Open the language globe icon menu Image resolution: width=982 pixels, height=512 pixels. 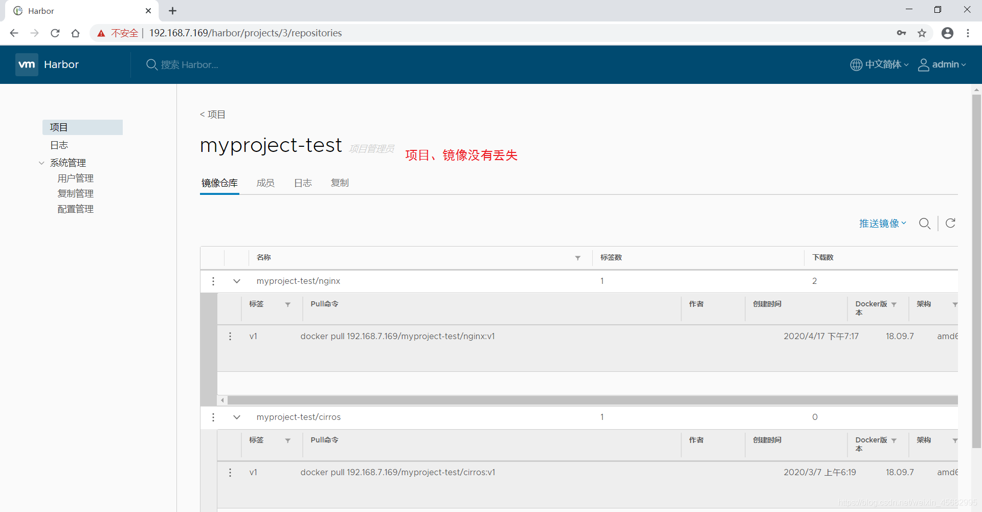click(856, 64)
